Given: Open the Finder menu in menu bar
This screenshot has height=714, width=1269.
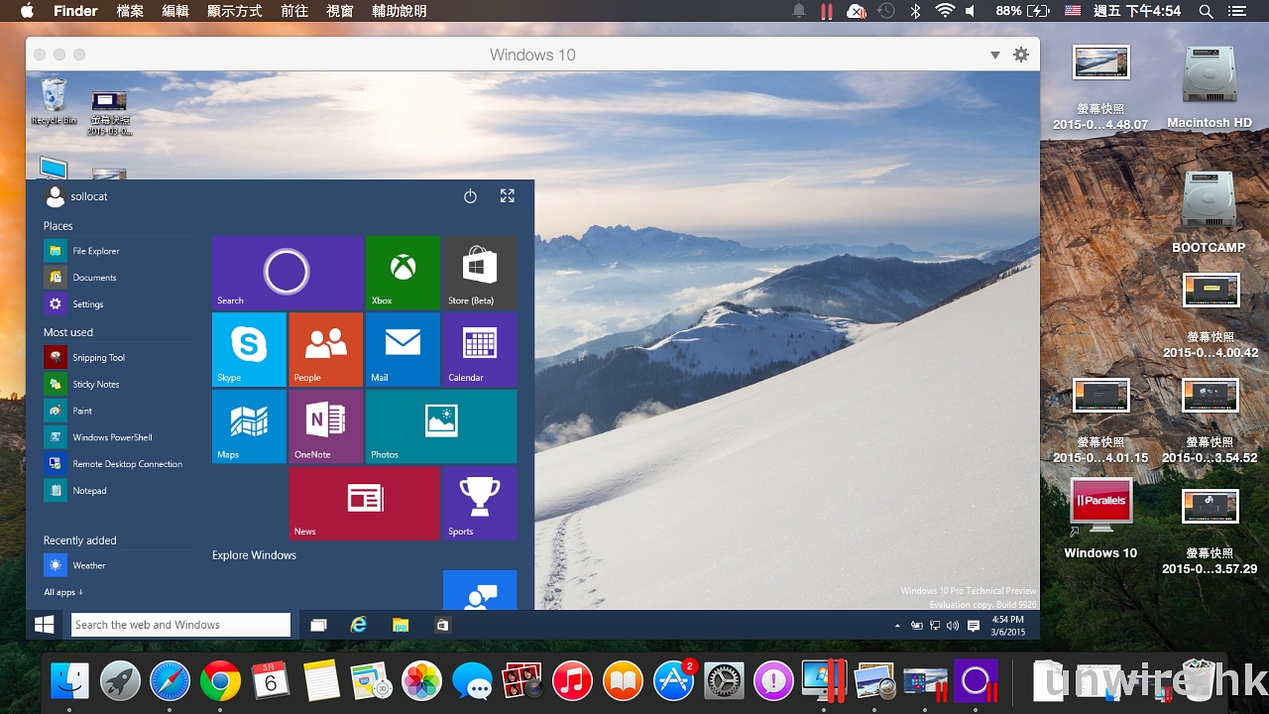Looking at the screenshot, I should pos(75,11).
